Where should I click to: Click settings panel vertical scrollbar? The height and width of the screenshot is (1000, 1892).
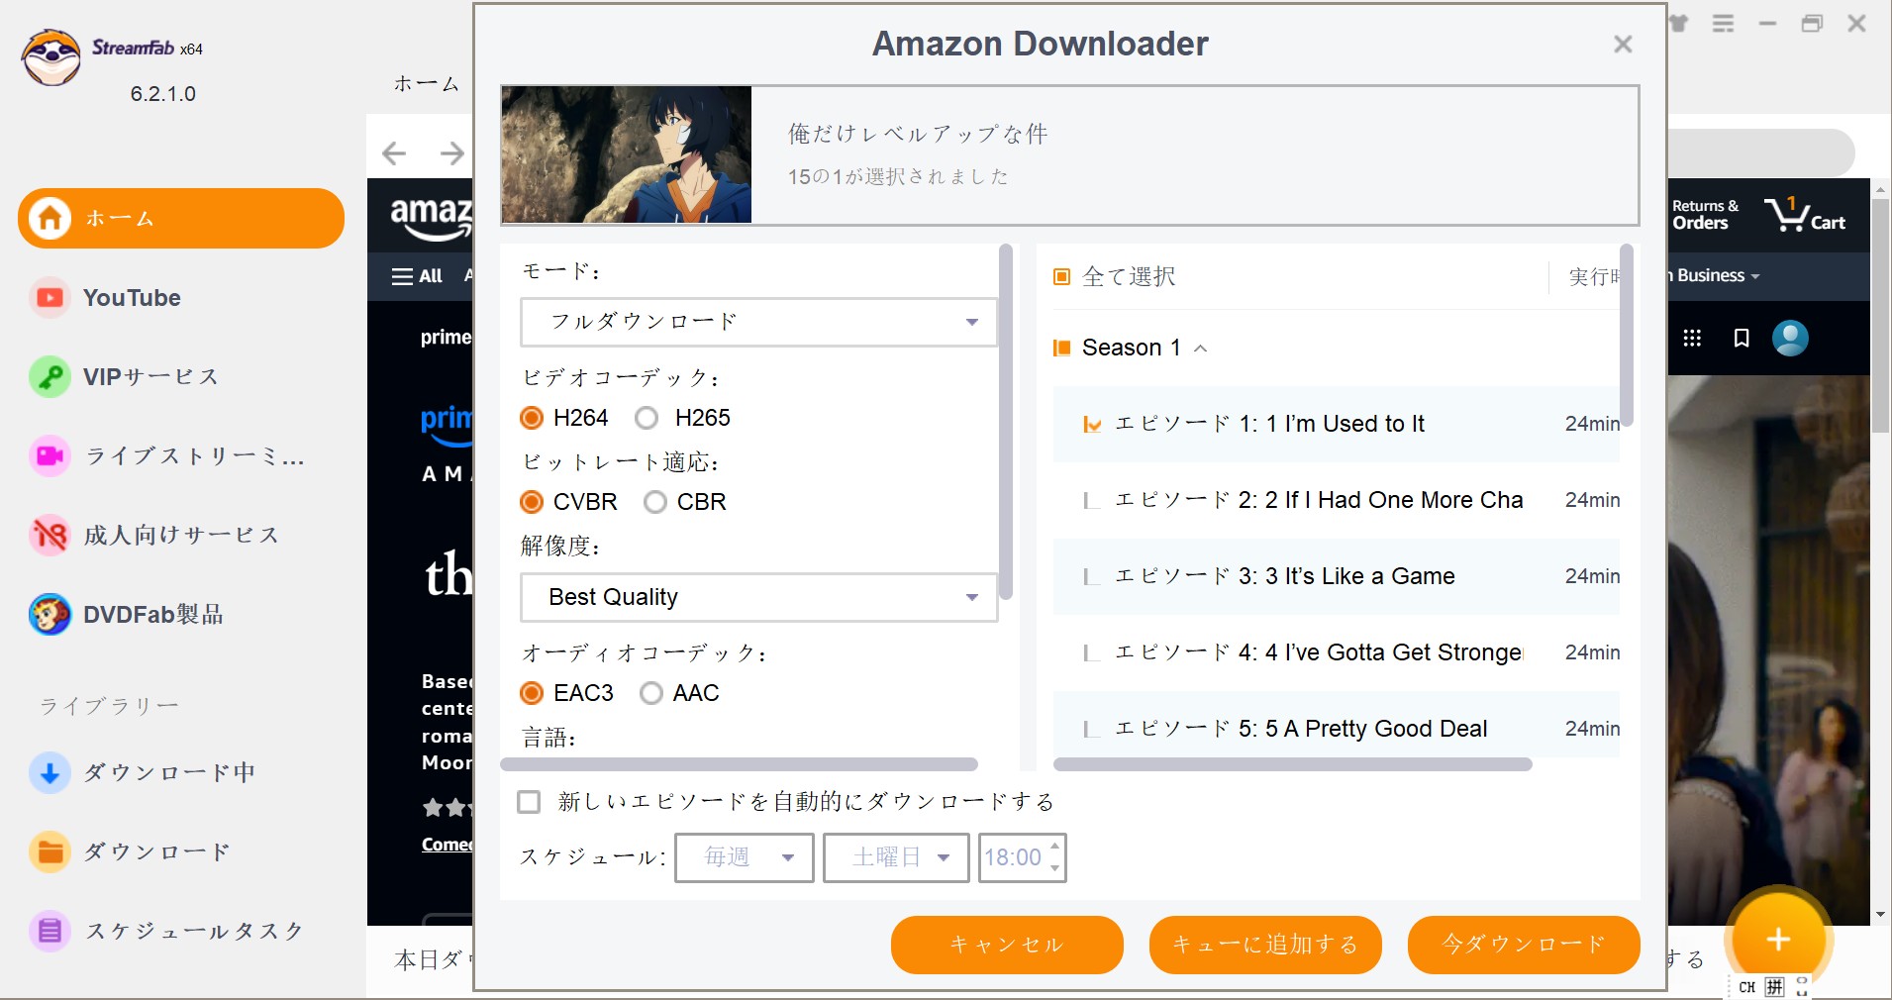[x=1006, y=422]
